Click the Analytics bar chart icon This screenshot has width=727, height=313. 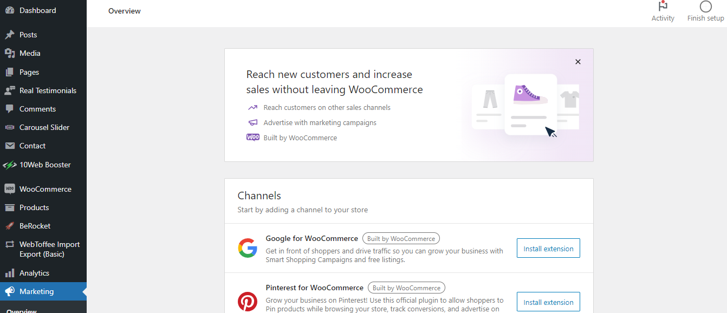(10, 273)
